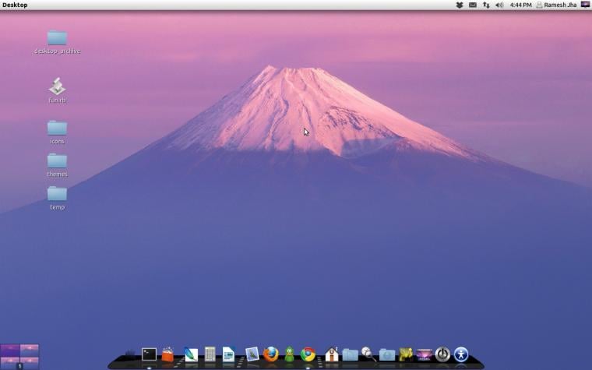The image size is (592, 370).
Task: Select the desktop_archive folder
Action: (x=57, y=42)
